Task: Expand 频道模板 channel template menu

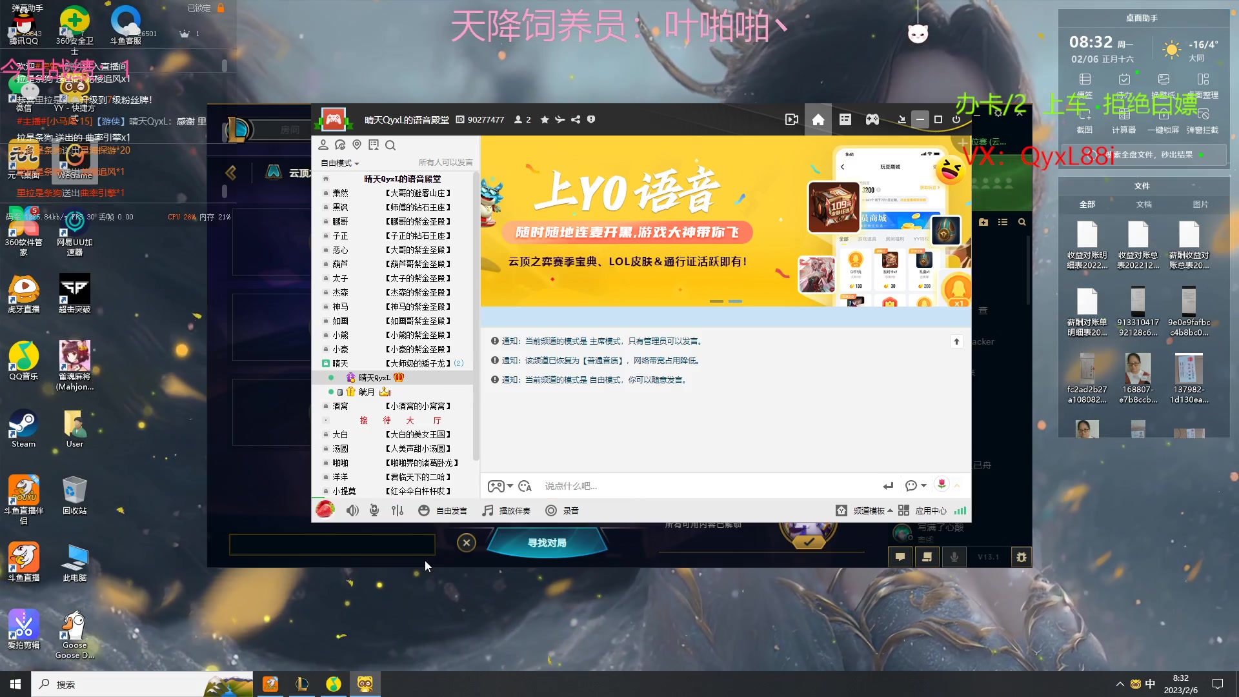Action: tap(864, 510)
